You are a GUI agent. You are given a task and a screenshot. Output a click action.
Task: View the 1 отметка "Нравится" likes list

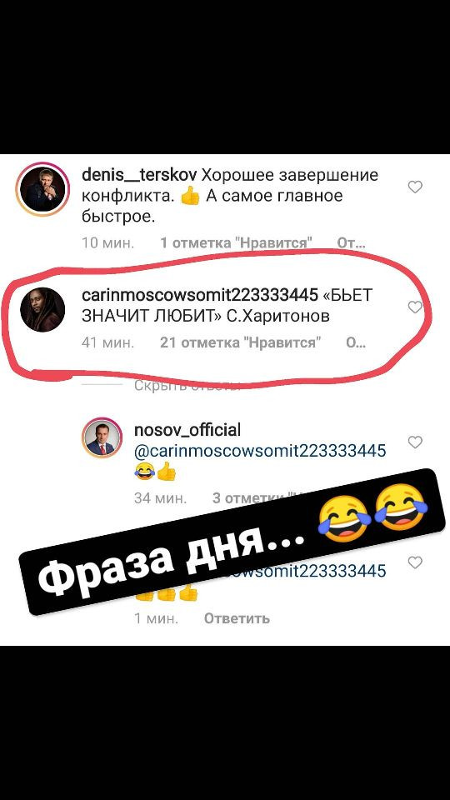point(236,243)
